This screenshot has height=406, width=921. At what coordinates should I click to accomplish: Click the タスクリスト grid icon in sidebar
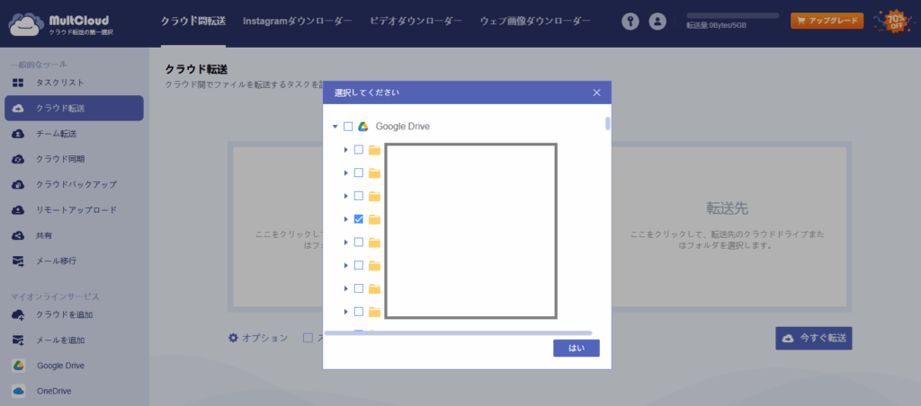coord(18,83)
